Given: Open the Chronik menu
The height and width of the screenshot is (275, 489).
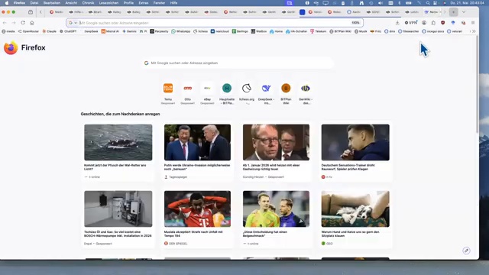Looking at the screenshot, I should [x=88, y=3].
